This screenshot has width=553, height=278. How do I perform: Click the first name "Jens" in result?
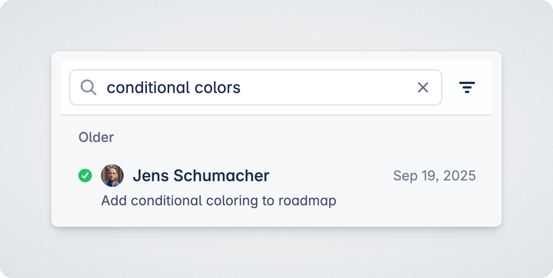150,176
